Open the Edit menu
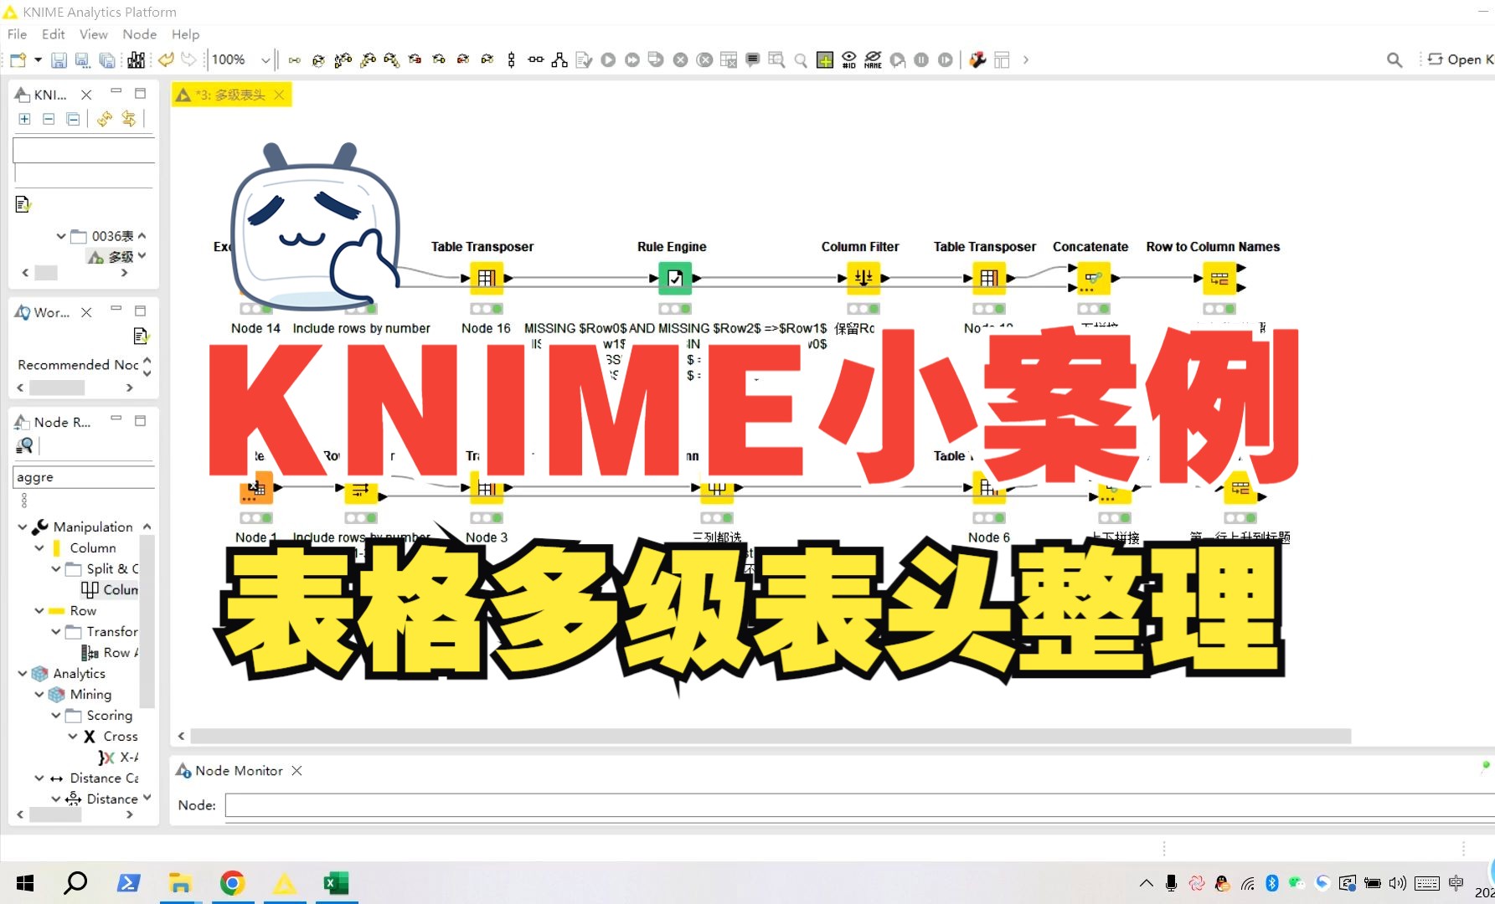The width and height of the screenshot is (1495, 904). click(x=54, y=34)
